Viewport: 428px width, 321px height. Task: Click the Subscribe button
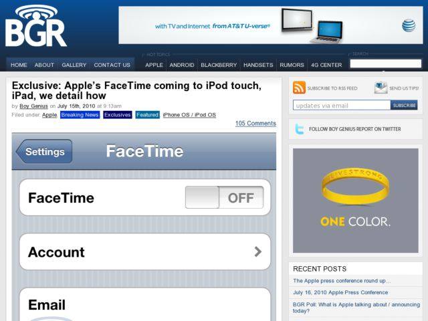pyautogui.click(x=404, y=105)
